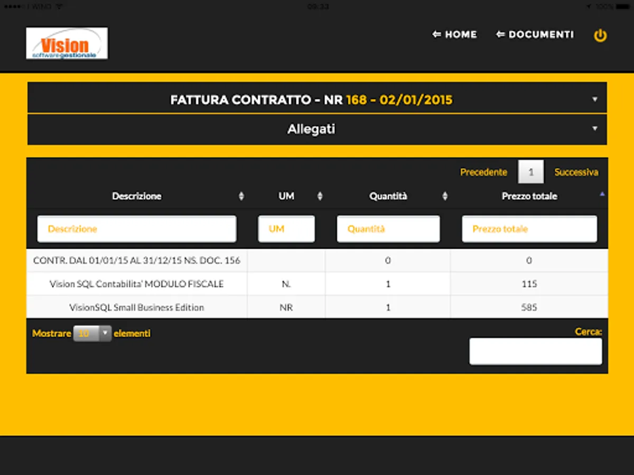Screen dimensions: 634x475
Task: Click the Vision software logo
Action: (x=67, y=43)
